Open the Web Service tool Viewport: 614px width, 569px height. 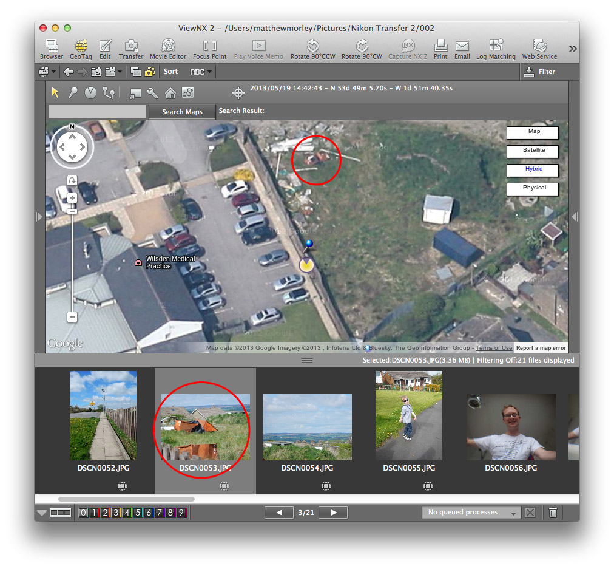coord(539,49)
